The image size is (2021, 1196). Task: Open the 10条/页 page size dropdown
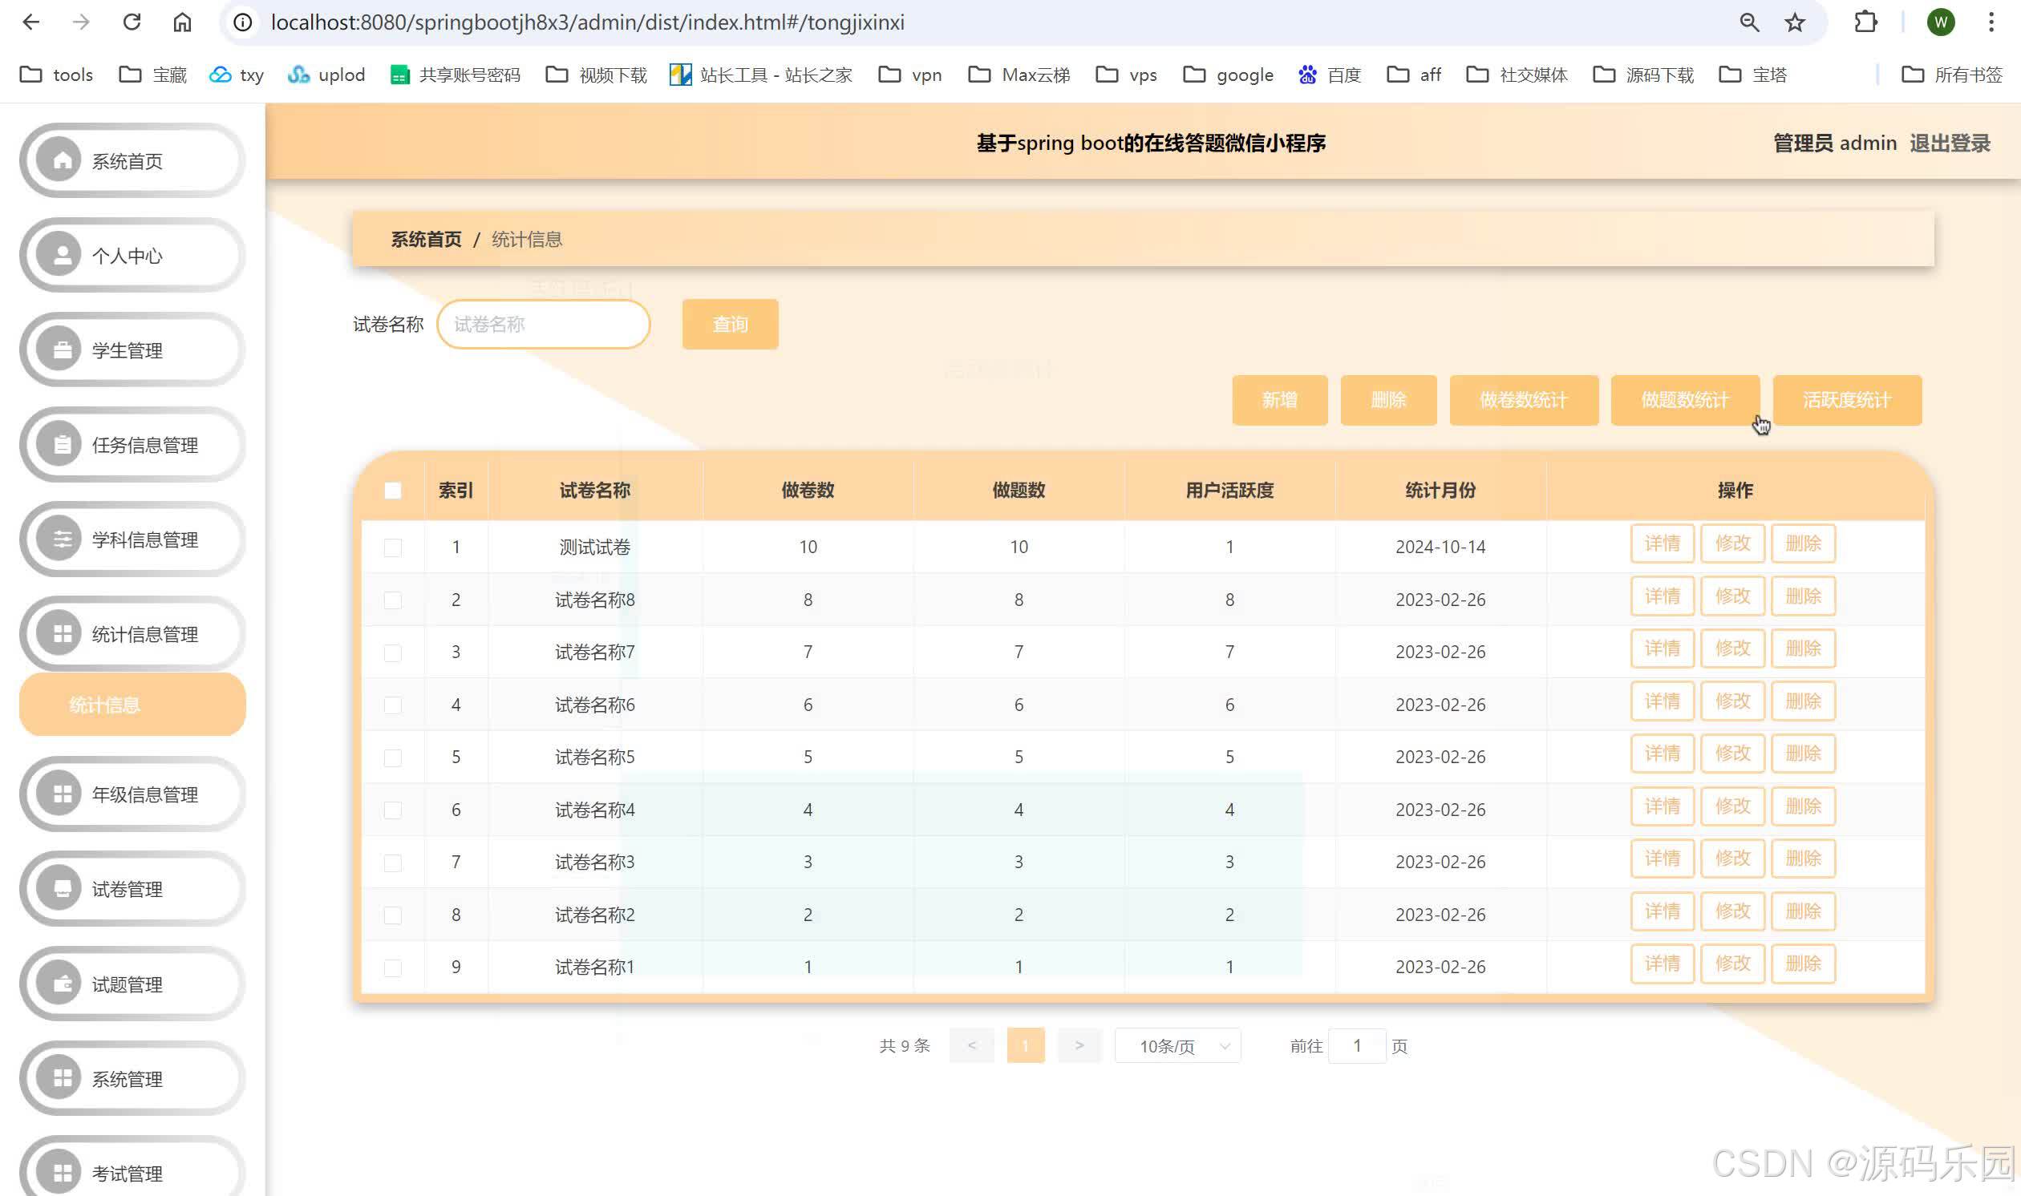(1177, 1046)
